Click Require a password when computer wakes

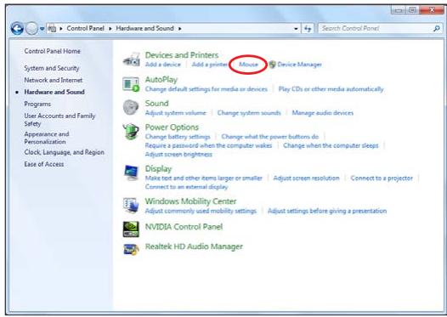[208, 145]
